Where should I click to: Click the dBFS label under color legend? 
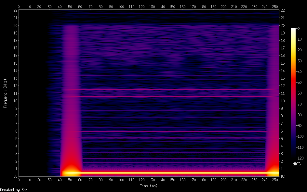pos(297,164)
